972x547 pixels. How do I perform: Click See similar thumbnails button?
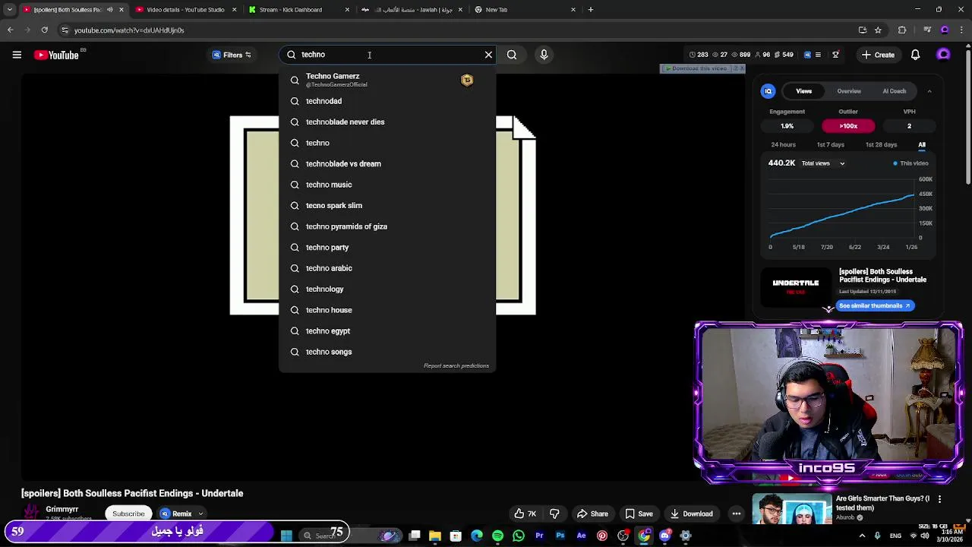pos(874,305)
